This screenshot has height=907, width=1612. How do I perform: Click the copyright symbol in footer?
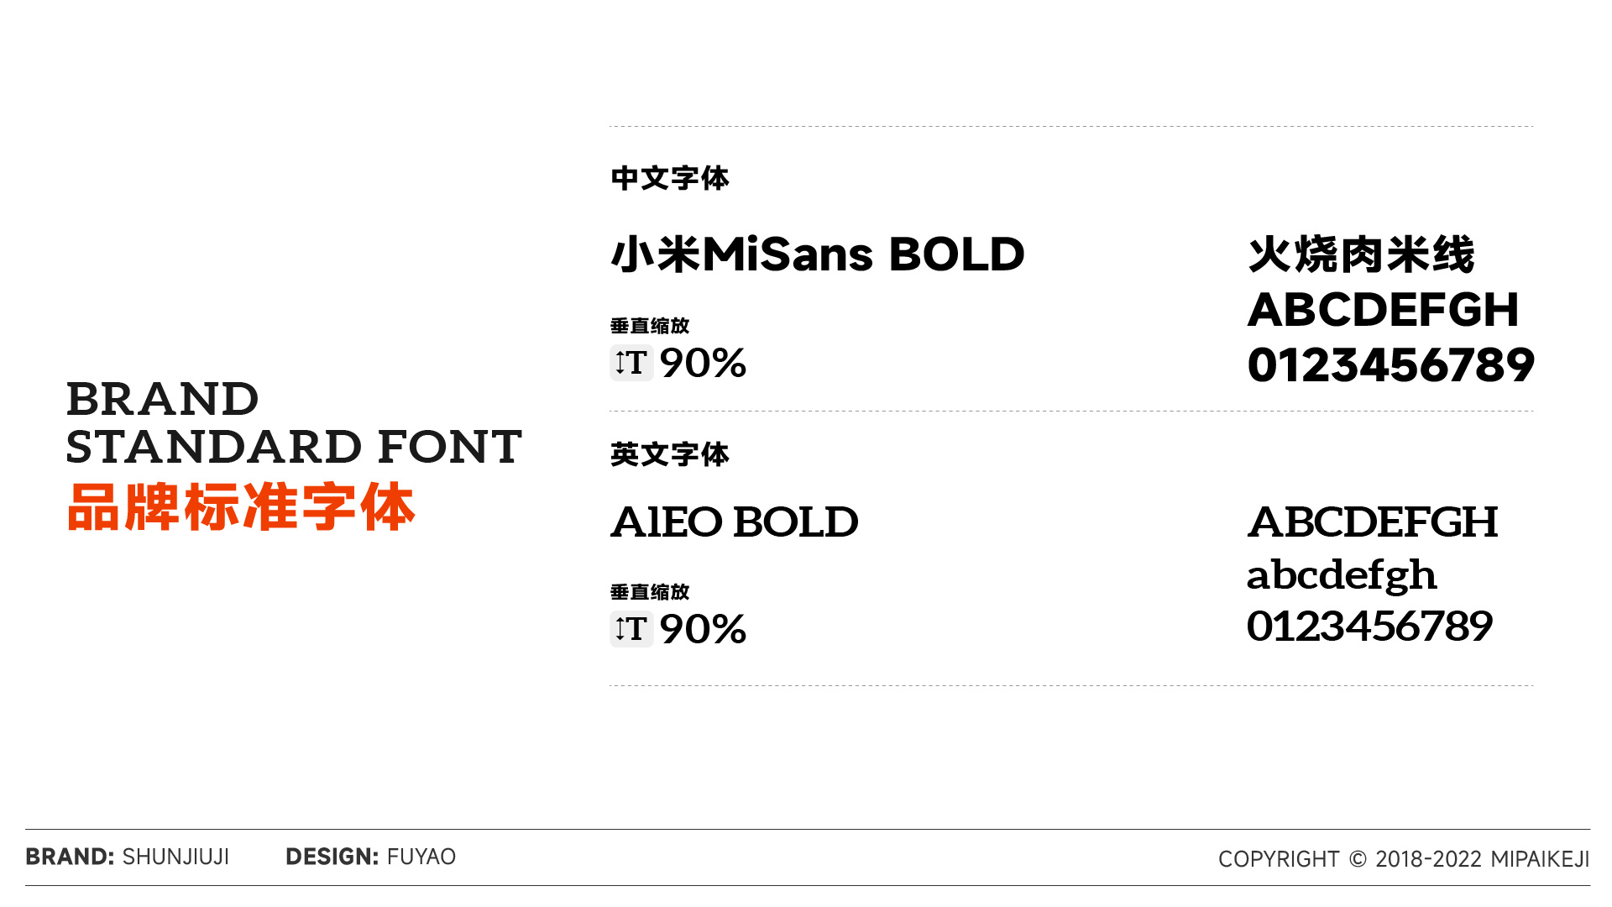[x=1358, y=859]
